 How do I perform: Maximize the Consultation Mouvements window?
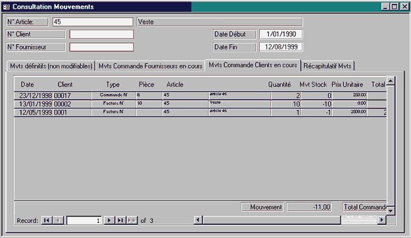pos(394,7)
